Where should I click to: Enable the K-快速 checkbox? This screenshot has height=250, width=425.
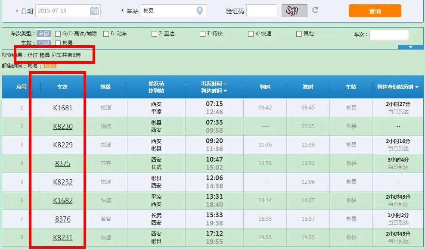[x=251, y=33]
